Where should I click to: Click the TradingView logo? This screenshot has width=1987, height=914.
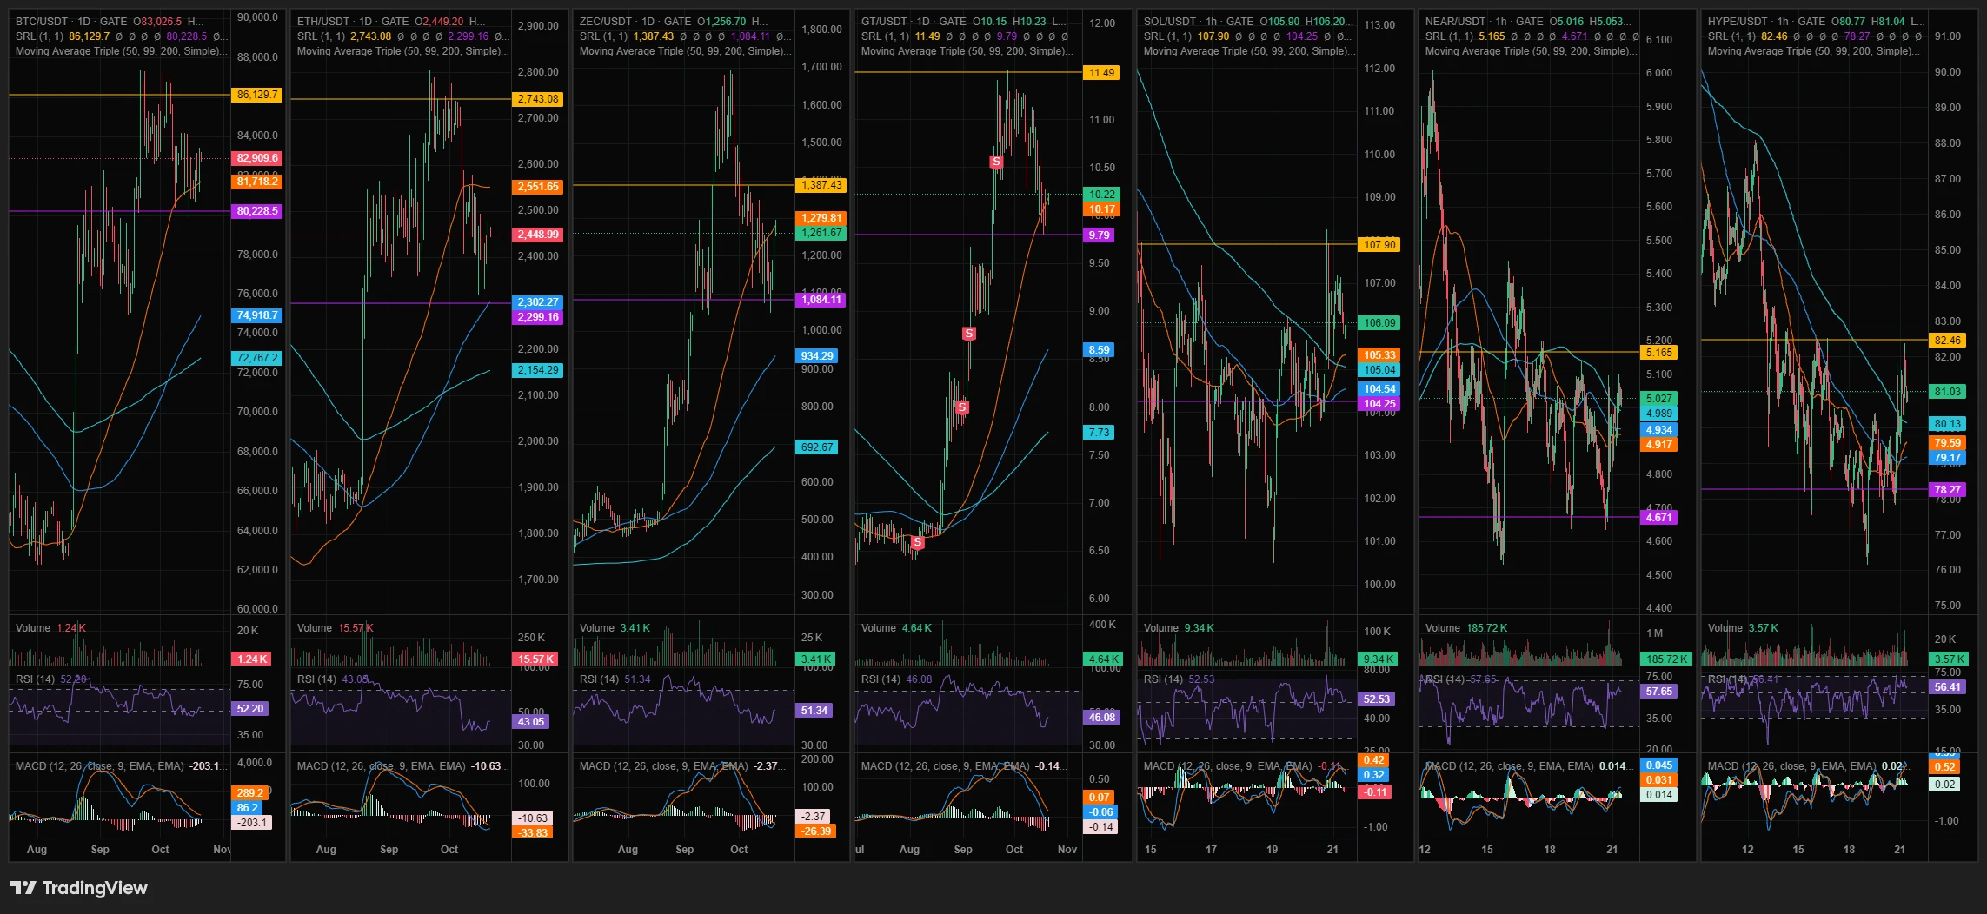(x=79, y=888)
